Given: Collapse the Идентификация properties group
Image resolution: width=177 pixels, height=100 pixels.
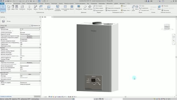Looking at the screenshot, I should pos(40,72).
